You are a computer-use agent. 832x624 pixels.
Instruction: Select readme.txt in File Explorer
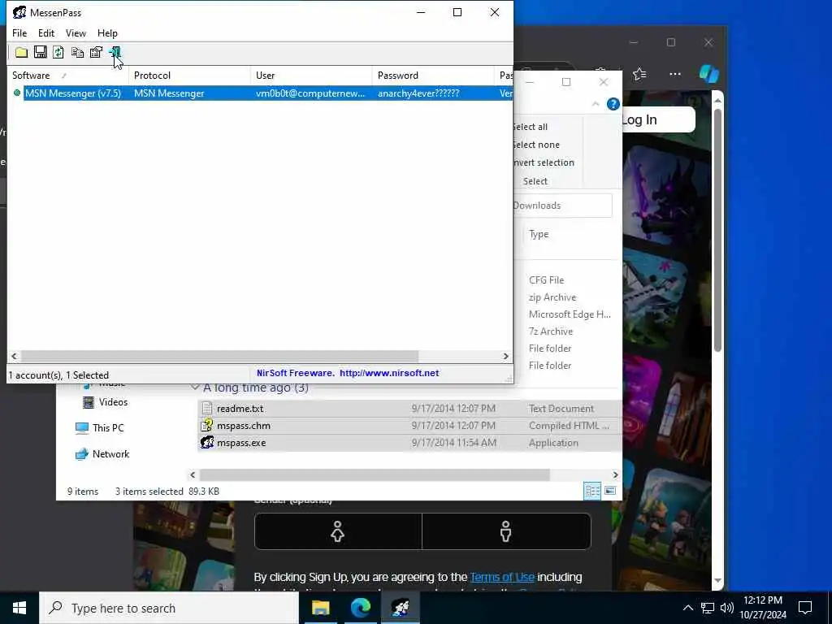click(x=240, y=409)
